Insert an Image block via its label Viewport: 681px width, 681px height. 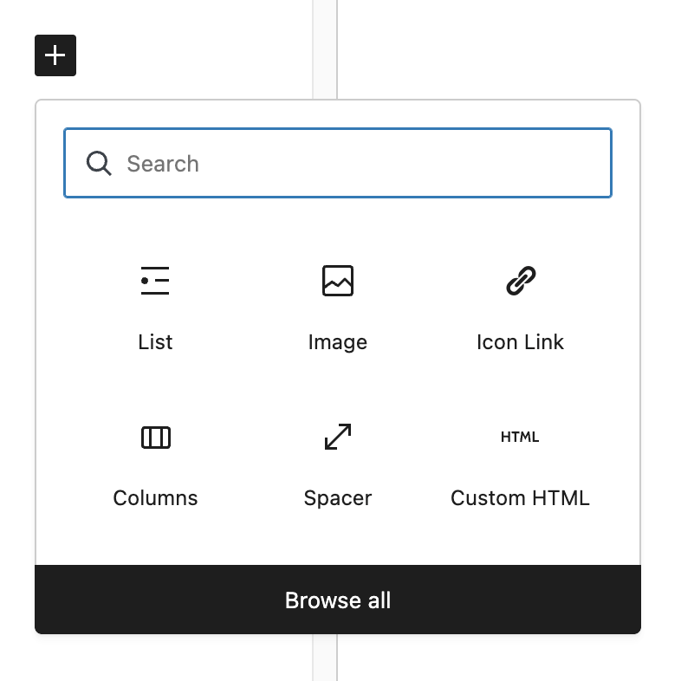tap(337, 343)
